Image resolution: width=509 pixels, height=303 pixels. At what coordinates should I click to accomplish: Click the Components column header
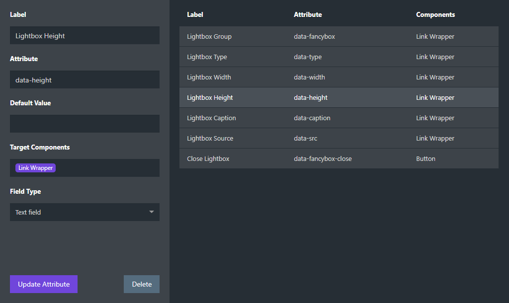[435, 15]
